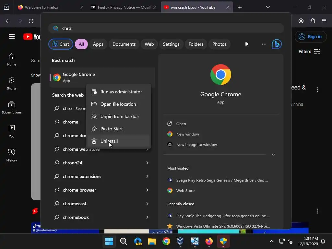This screenshot has height=249, width=332.
Task: Open Firefox account icon
Action: pos(301,21)
